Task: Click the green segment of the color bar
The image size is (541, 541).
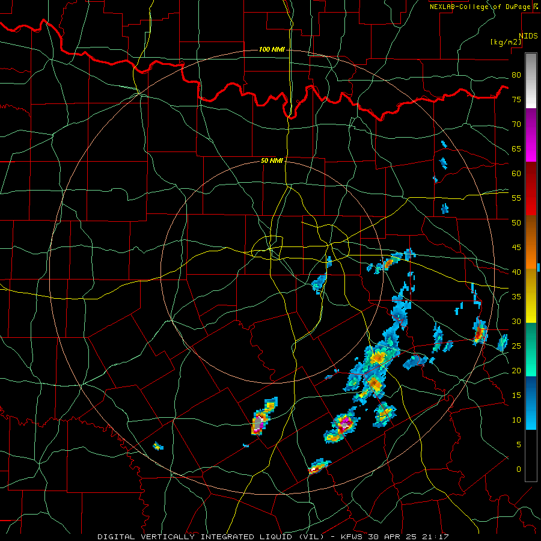Action: point(531,349)
